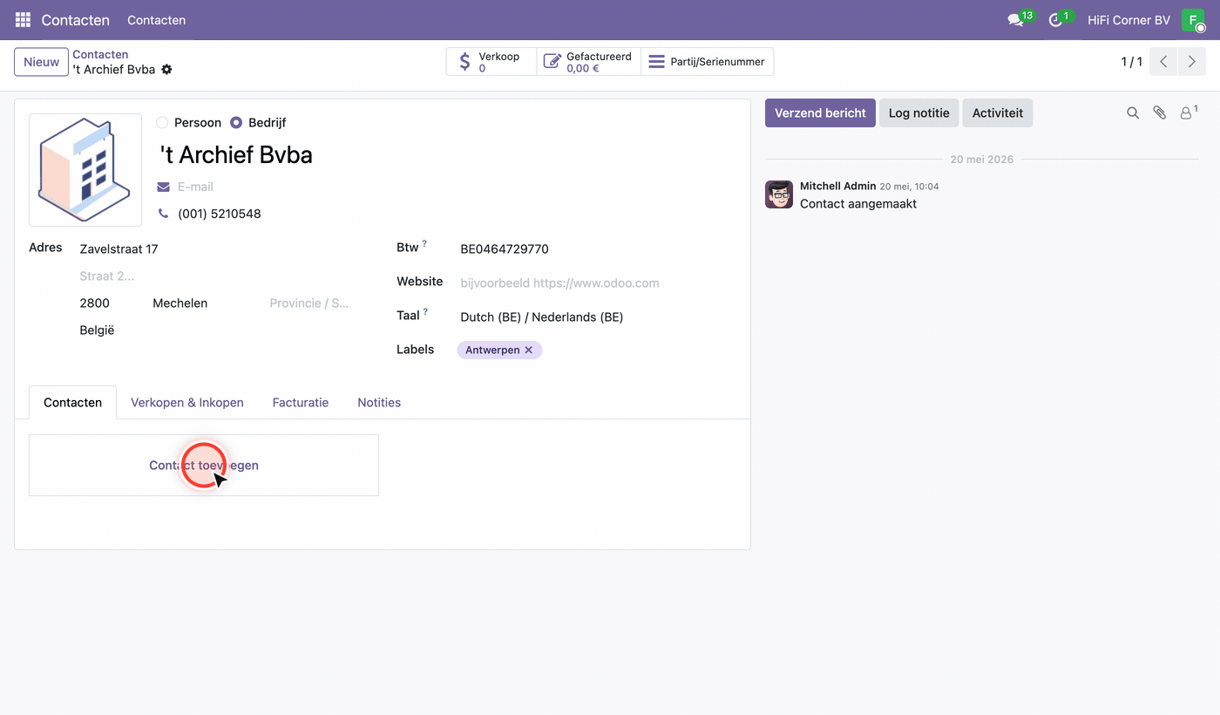The width and height of the screenshot is (1220, 715).
Task: Remove the Antwerpen label tag
Action: point(528,350)
